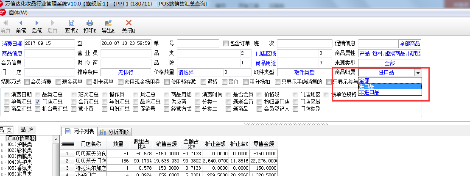Select the 贝贝蓝天门店 row cell
Screen dimensions: 470x176
[x=90, y=161]
